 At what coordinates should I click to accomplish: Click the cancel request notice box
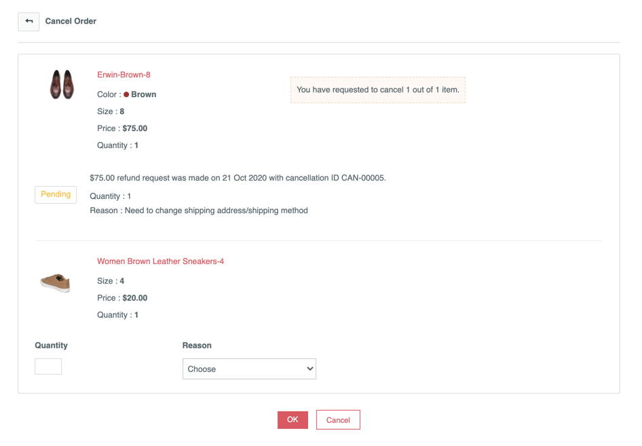click(x=377, y=90)
